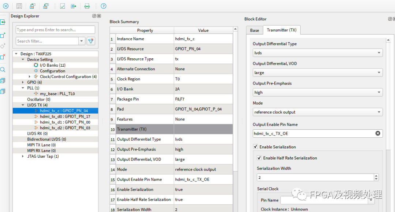Switch to the Base tab
The image size is (395, 212).
click(x=255, y=30)
